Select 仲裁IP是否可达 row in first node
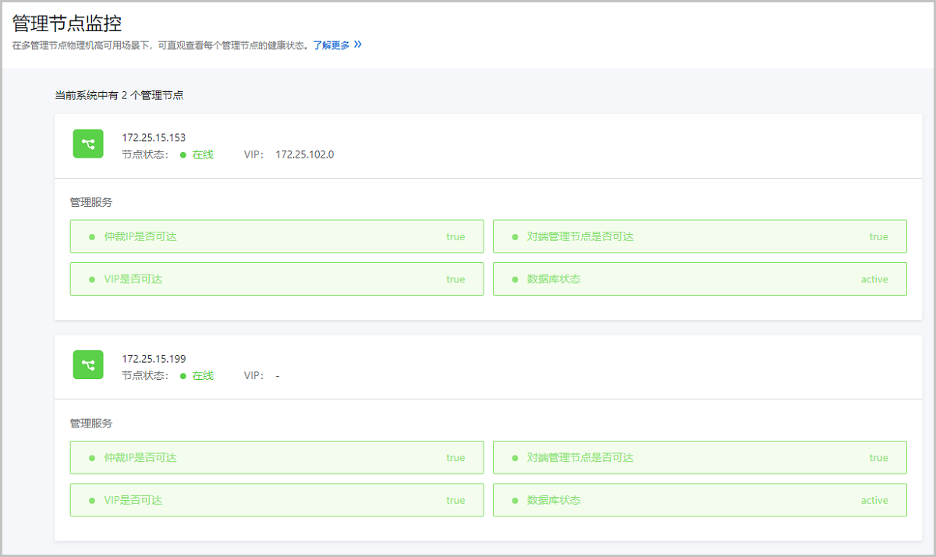Image resolution: width=936 pixels, height=557 pixels. click(x=276, y=236)
